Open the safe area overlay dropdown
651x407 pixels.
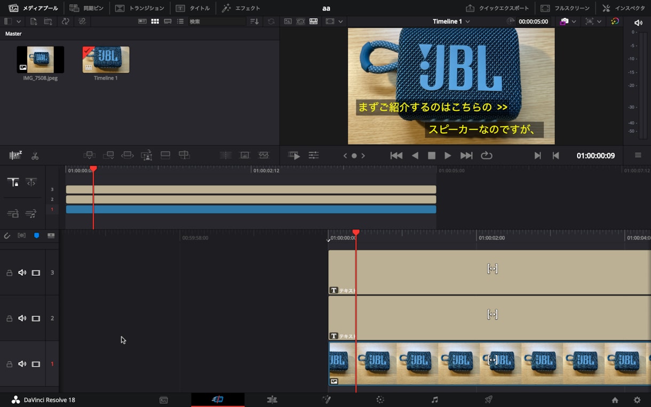592,21
